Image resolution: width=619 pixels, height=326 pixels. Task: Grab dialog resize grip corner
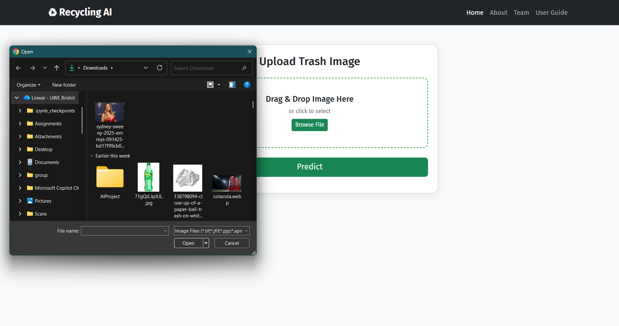pos(254,253)
